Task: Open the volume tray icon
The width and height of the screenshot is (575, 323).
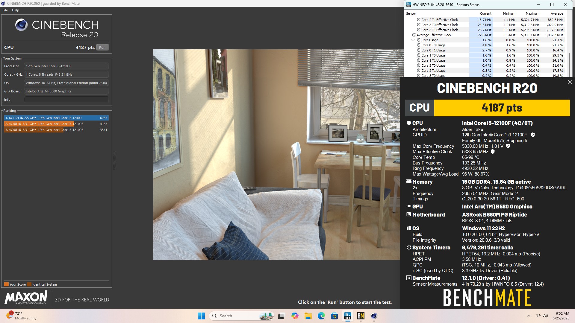Action: pyautogui.click(x=545, y=316)
